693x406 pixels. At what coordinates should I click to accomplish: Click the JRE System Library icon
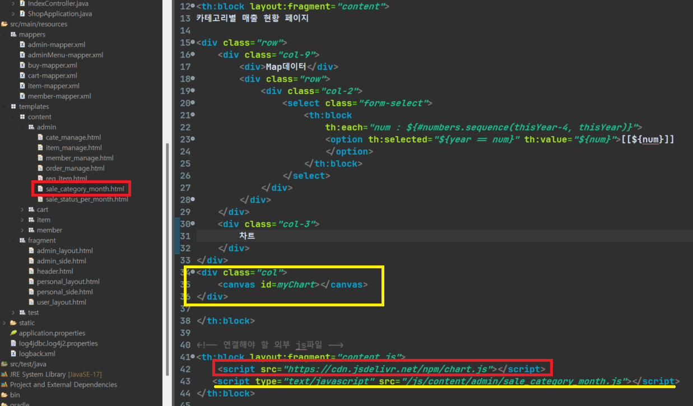[4, 374]
